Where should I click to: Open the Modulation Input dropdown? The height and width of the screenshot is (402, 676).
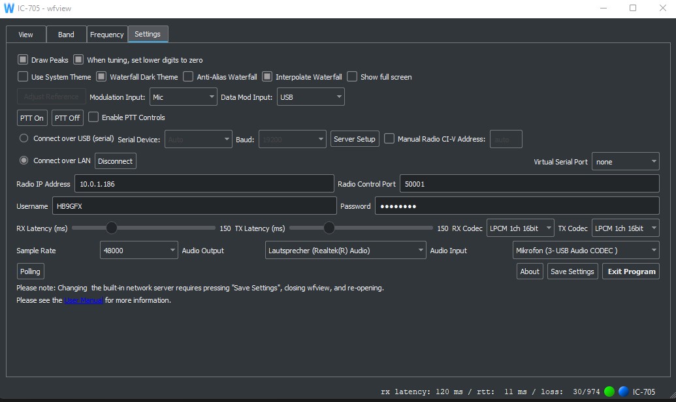pyautogui.click(x=183, y=97)
